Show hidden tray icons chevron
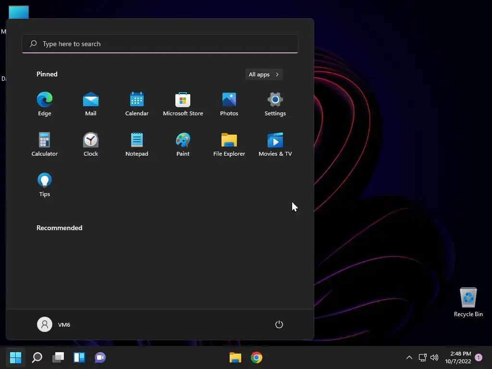Viewport: 492px width, 369px height. (x=409, y=357)
